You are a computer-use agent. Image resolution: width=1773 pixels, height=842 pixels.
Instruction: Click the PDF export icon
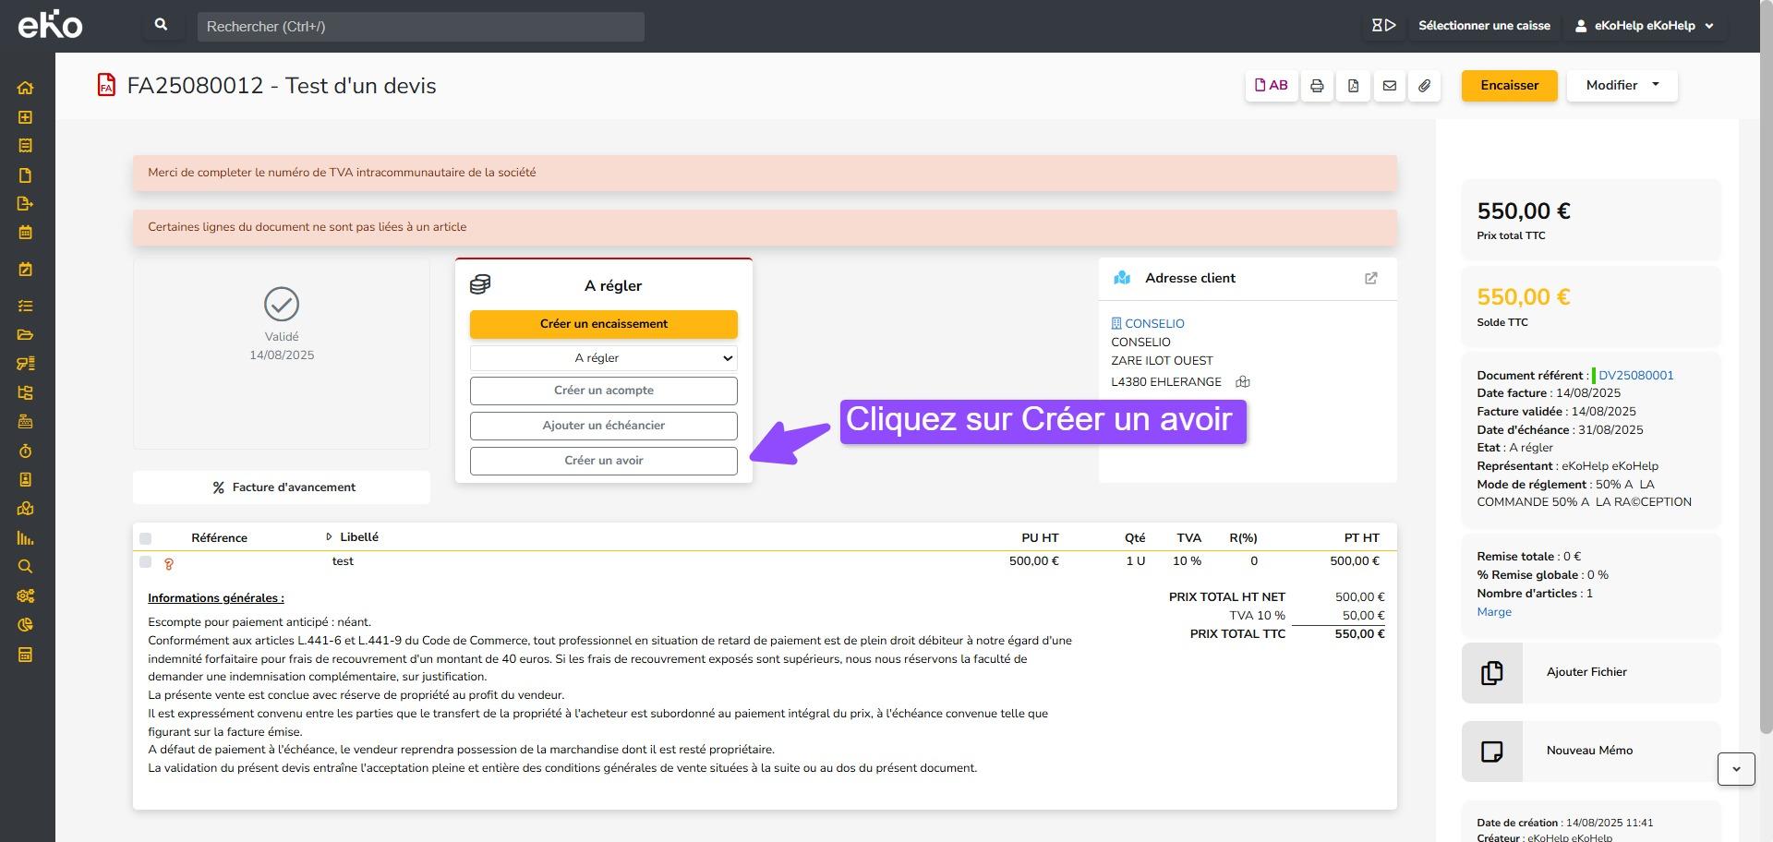click(x=1353, y=86)
